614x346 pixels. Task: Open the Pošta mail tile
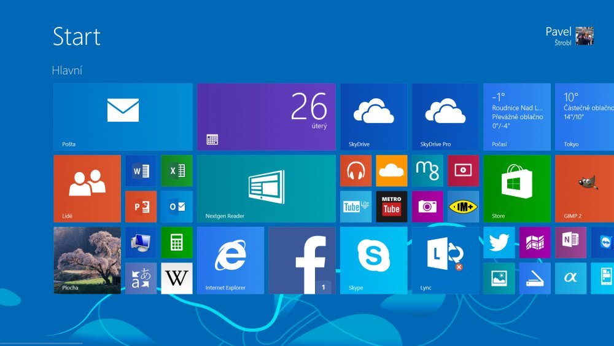click(123, 117)
